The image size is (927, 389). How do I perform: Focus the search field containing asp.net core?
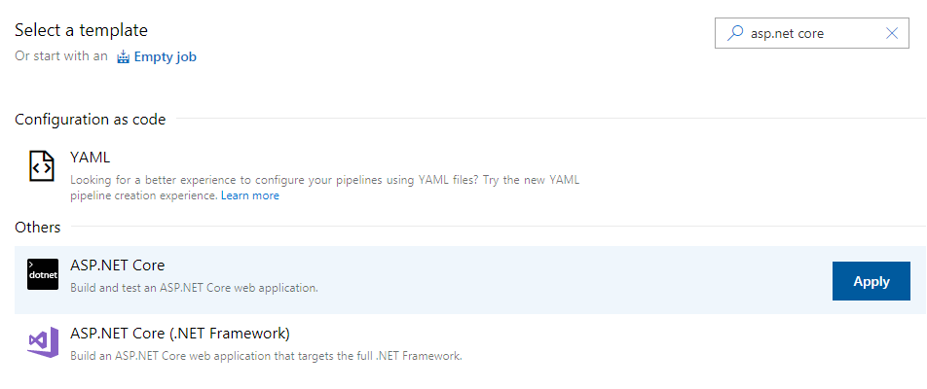coord(812,33)
